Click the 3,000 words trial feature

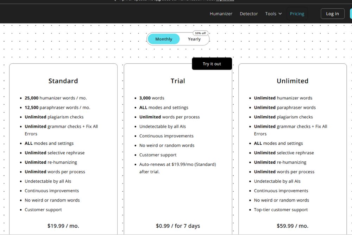point(152,98)
